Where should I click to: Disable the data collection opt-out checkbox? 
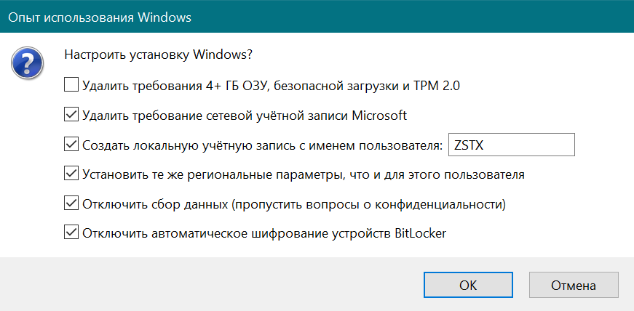71,203
